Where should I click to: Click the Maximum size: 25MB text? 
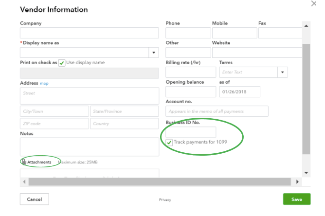click(x=78, y=162)
